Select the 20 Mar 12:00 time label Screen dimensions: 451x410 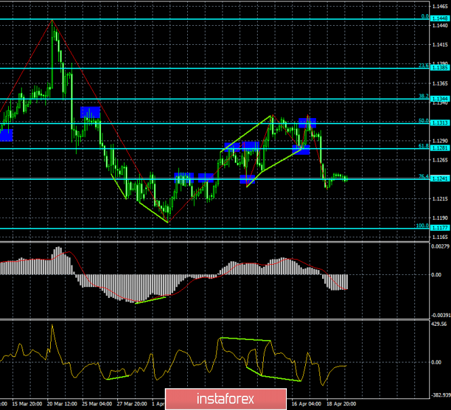pyautogui.click(x=62, y=403)
